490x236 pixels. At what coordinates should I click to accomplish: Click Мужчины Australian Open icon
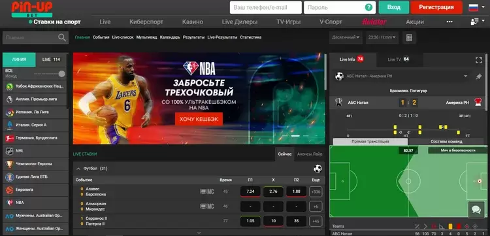point(9,216)
